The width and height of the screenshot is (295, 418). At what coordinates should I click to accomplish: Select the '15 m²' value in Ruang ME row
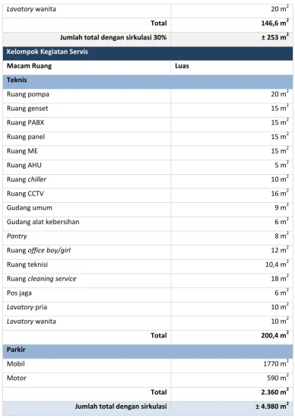[280, 150]
